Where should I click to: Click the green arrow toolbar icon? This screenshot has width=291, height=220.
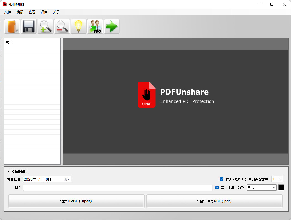(112, 26)
